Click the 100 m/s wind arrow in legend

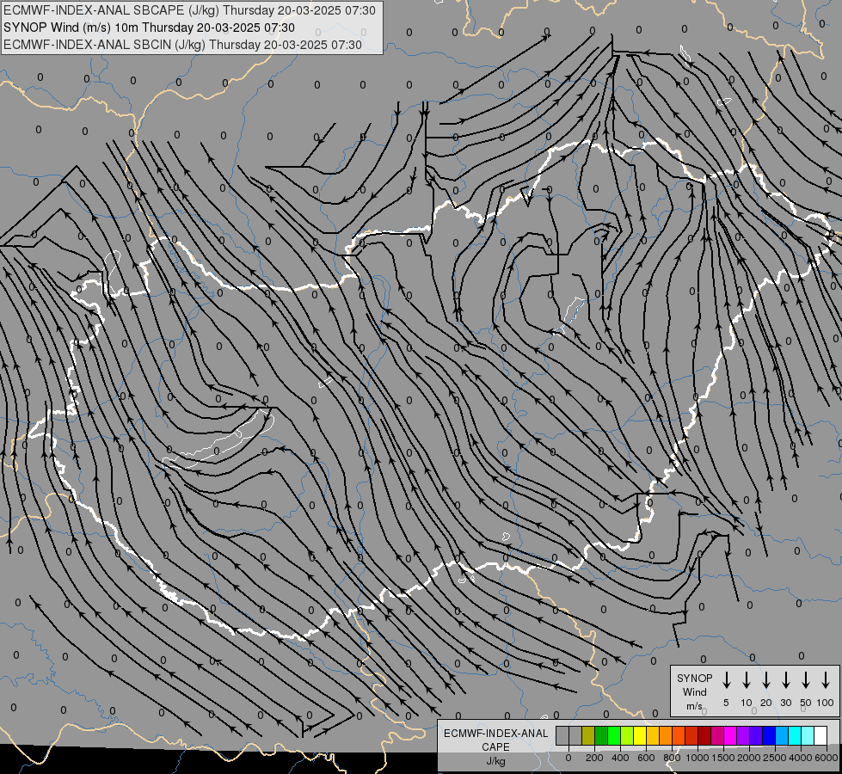[826, 680]
